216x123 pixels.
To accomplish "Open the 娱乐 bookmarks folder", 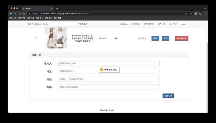I will (49, 18).
